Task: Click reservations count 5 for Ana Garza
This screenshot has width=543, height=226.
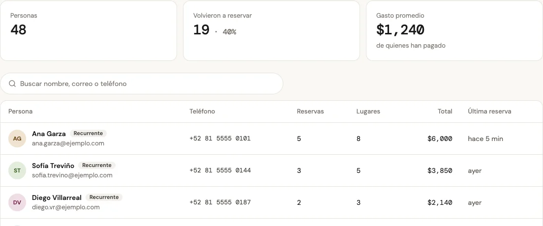Action: point(299,139)
